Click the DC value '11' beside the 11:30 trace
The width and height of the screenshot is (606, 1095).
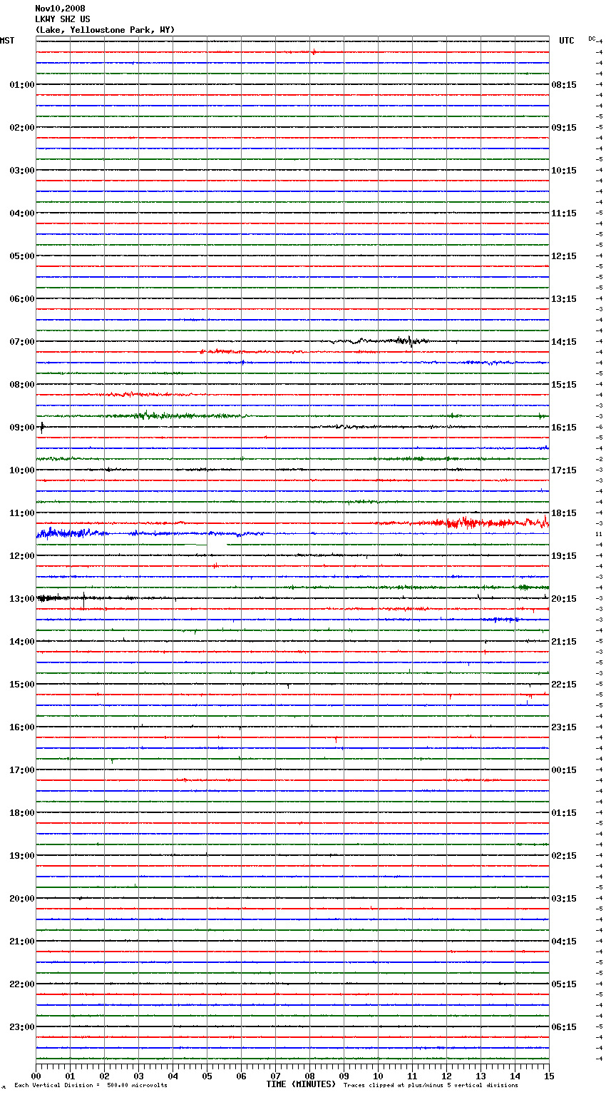[x=599, y=534]
